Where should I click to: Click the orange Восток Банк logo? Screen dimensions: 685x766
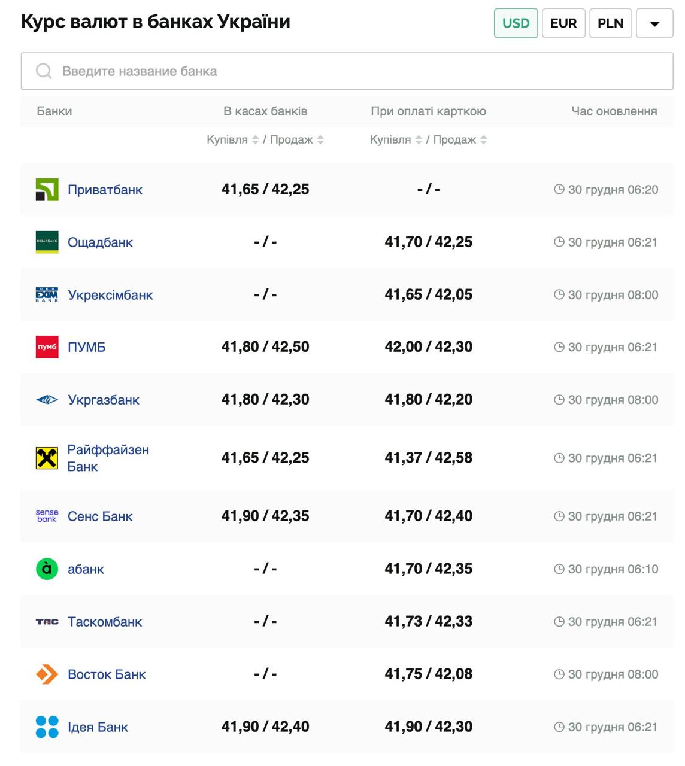click(x=47, y=674)
